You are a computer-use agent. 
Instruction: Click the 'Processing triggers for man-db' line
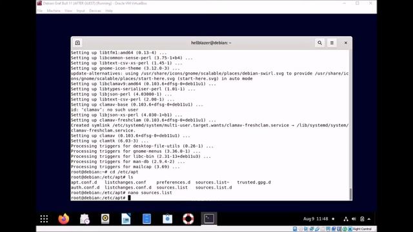pos(128,162)
